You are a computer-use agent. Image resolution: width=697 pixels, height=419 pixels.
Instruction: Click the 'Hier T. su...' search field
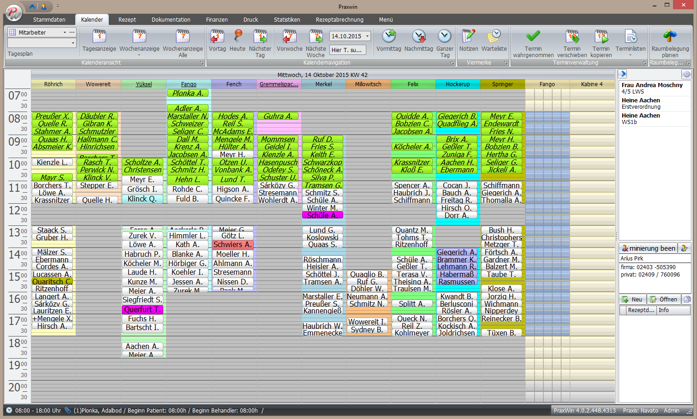[x=348, y=50]
